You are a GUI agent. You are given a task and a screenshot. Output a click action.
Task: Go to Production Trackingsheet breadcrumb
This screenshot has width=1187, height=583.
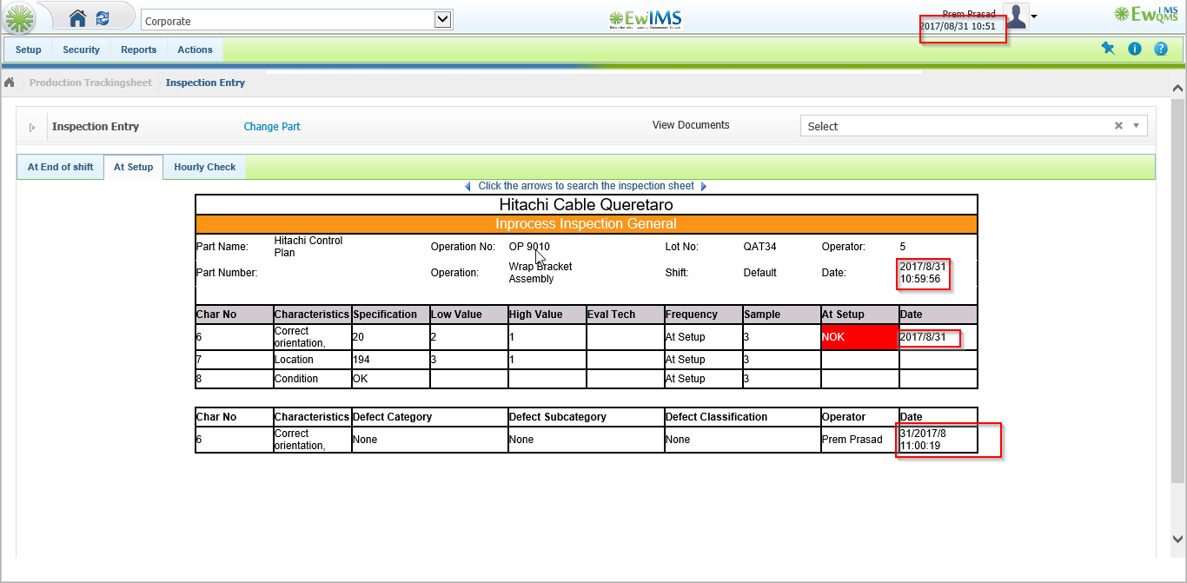pos(90,83)
